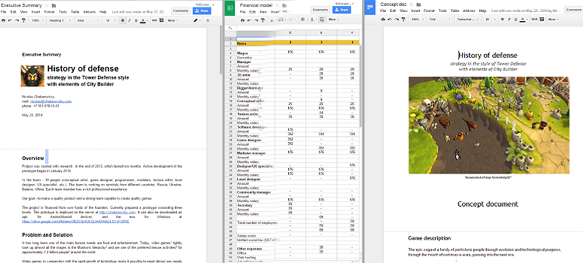The height and width of the screenshot is (263, 583).
Task: Open folder icon beside Executive Summary title
Action: [54, 5]
